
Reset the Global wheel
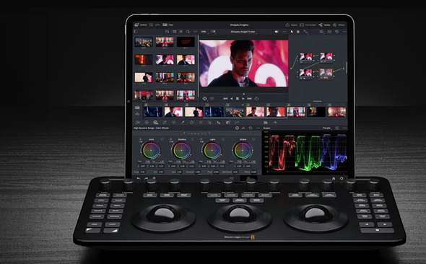point(253,139)
